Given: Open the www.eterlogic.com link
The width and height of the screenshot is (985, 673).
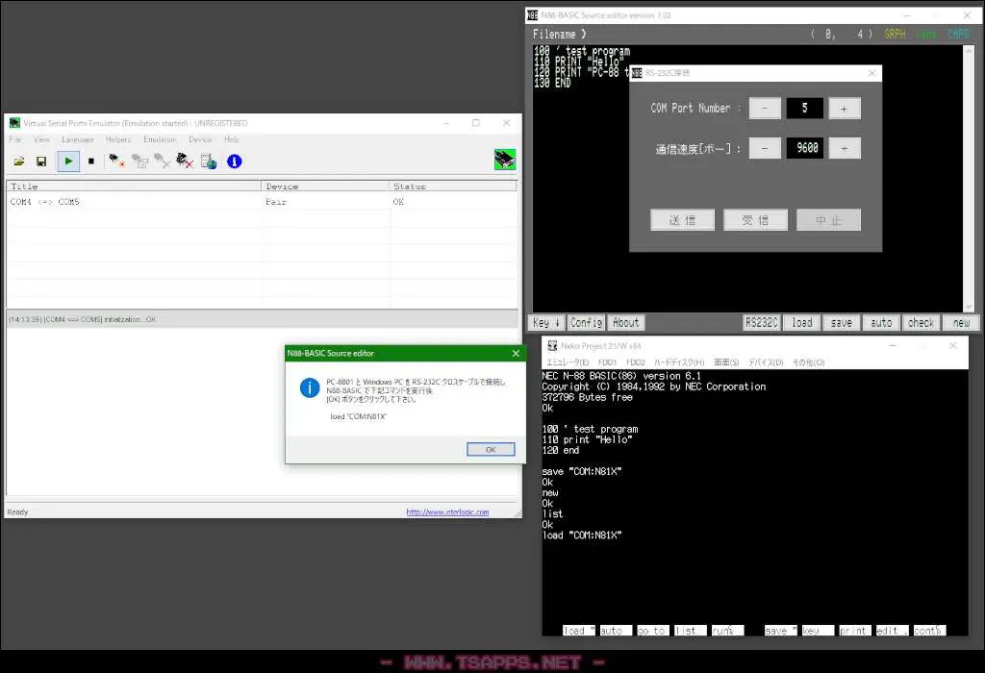Looking at the screenshot, I should tap(447, 512).
